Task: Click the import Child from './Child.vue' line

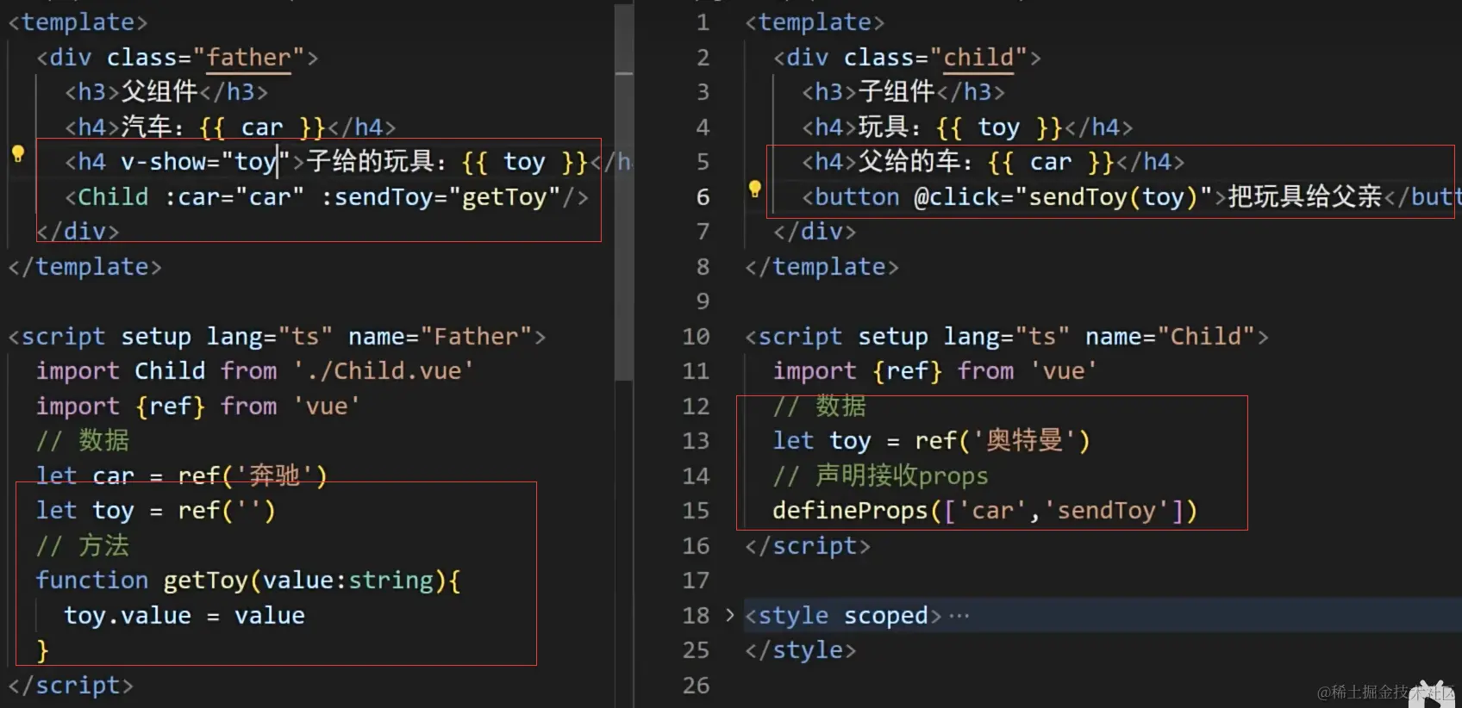Action: coord(254,371)
